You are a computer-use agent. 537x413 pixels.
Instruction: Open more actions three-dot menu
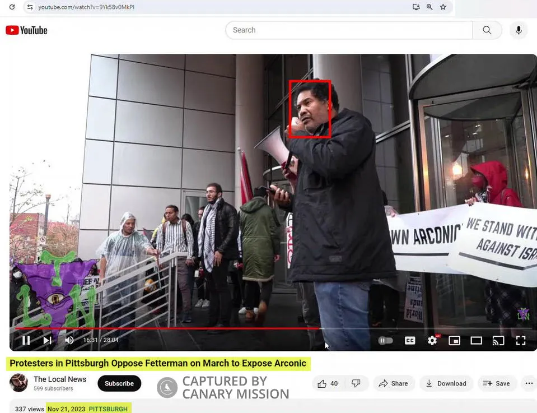(529, 383)
